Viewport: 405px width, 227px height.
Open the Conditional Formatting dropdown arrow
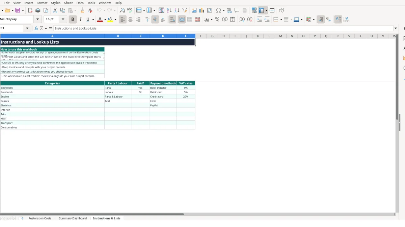314,20
